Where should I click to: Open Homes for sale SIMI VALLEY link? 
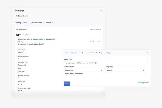[37, 39]
